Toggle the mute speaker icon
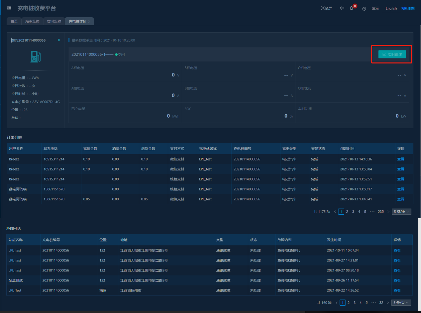Viewport: 421px width, 313px height. pos(342,8)
